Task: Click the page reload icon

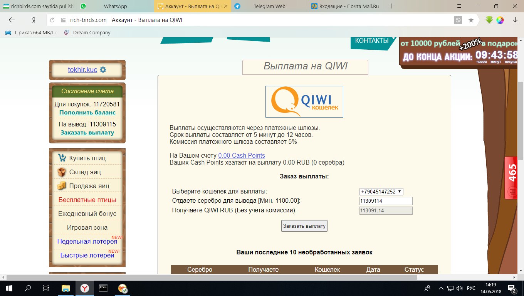Action: tap(52, 20)
